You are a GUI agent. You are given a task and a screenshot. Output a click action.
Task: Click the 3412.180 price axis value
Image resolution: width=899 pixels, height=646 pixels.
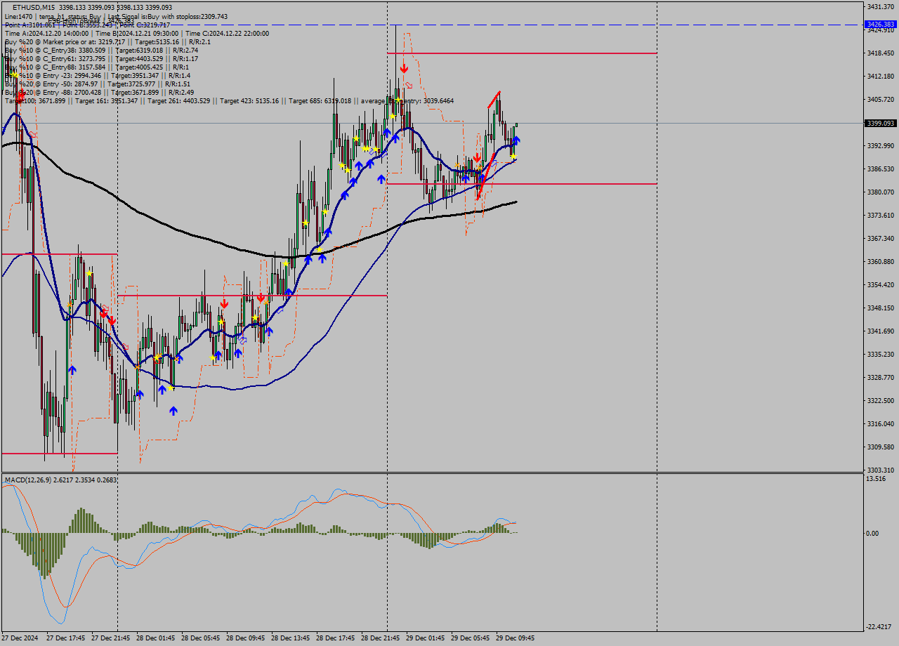pyautogui.click(x=880, y=76)
